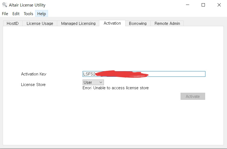227x149 pixels.
Task: Switch to the Borrowing tab
Action: point(138,23)
